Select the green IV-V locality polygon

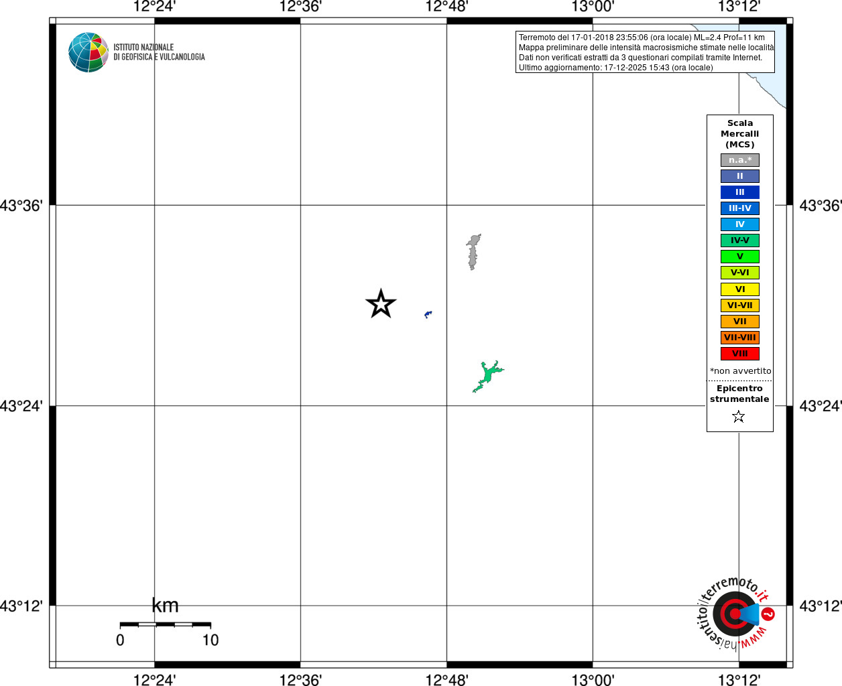[x=488, y=376]
